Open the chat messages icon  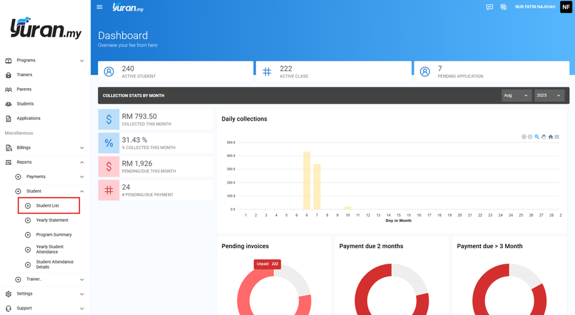[489, 7]
